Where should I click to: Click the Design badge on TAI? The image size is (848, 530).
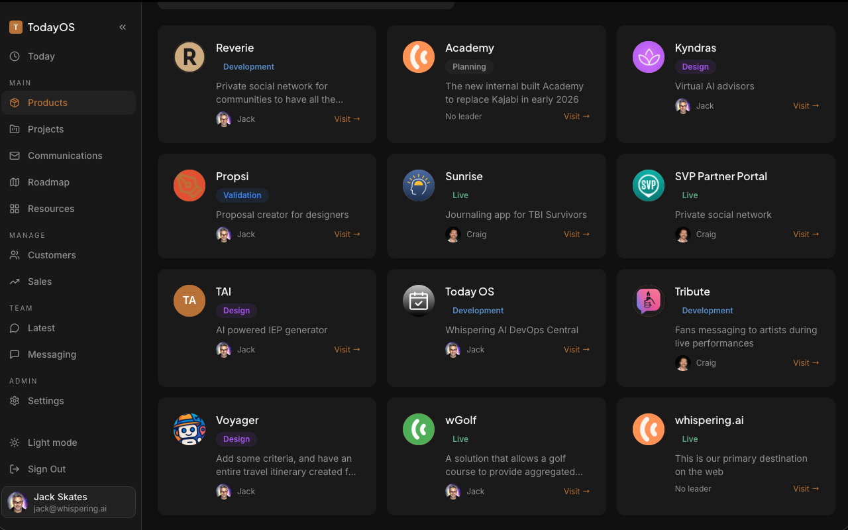point(237,311)
